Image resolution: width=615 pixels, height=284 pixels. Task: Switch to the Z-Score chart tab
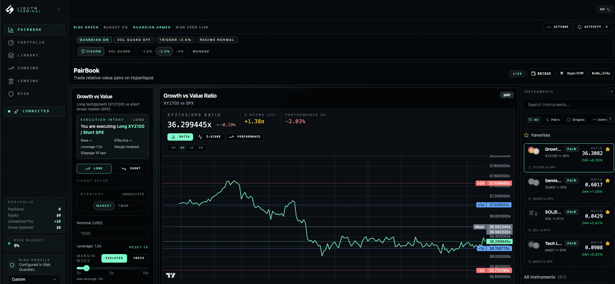point(209,137)
